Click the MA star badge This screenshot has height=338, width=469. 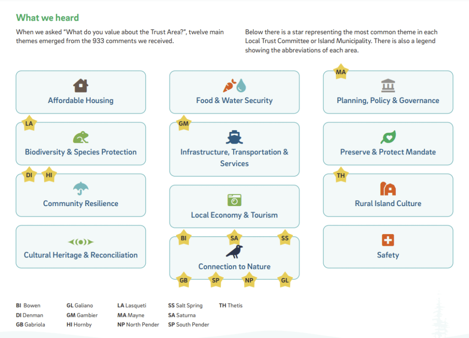point(341,72)
